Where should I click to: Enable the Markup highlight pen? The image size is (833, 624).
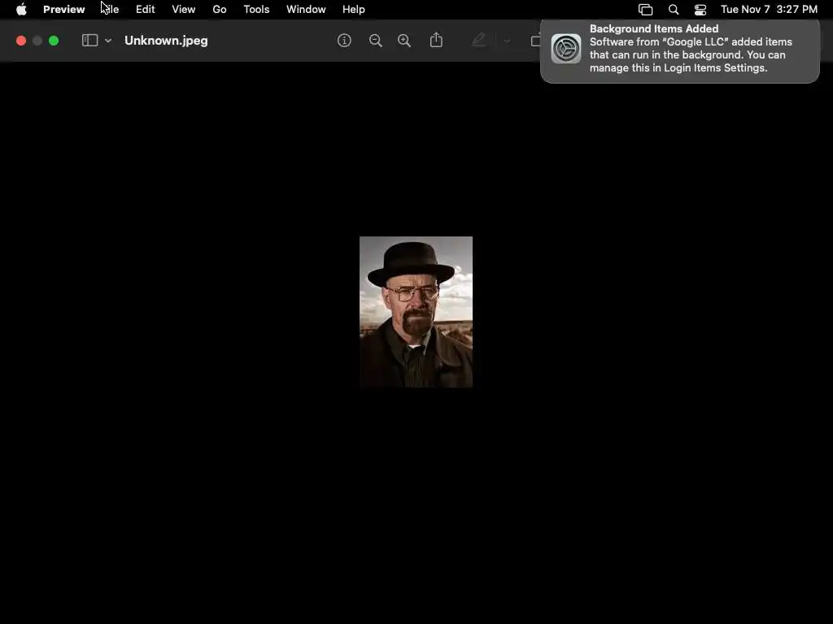tap(478, 40)
